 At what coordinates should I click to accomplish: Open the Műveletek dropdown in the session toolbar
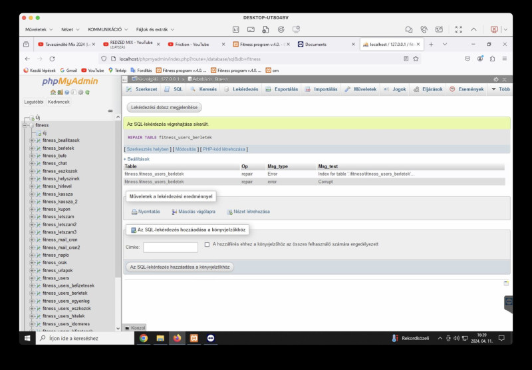(x=39, y=29)
